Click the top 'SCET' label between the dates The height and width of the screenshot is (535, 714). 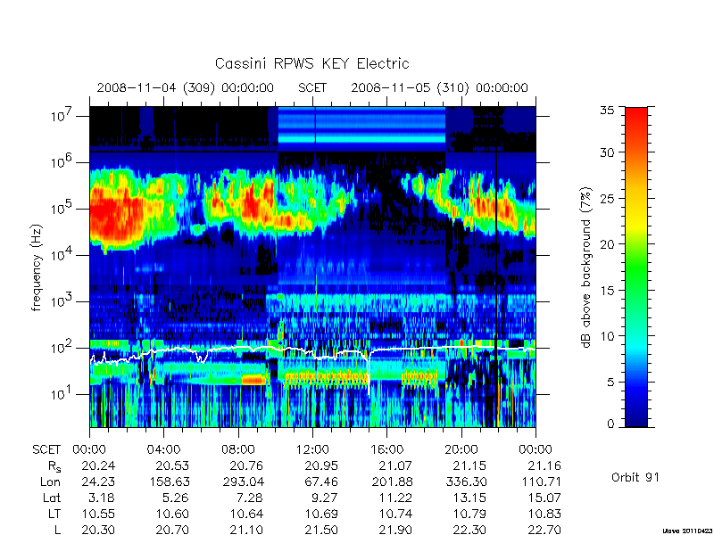pos(312,87)
